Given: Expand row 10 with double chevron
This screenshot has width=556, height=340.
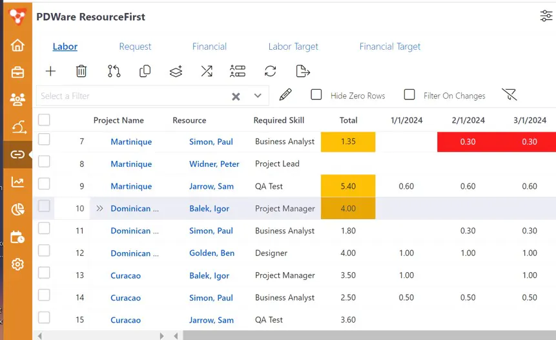Looking at the screenshot, I should tap(99, 208).
